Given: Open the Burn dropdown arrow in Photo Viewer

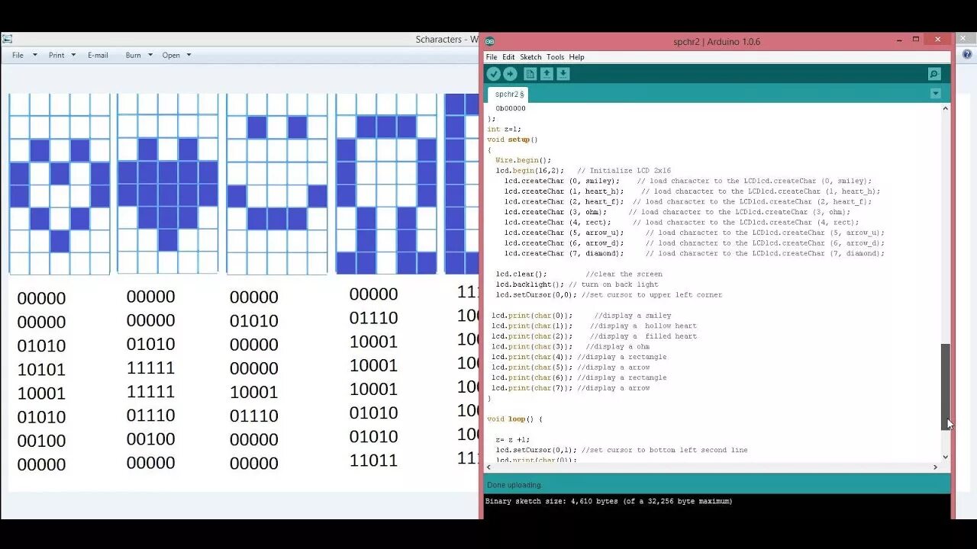Looking at the screenshot, I should point(150,55).
